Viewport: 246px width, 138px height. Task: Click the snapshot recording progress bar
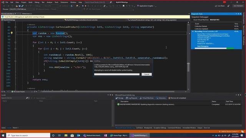(214, 48)
